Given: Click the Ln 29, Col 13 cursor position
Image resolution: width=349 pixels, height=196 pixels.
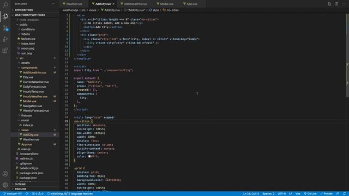Looking at the screenshot, I should [251, 194].
